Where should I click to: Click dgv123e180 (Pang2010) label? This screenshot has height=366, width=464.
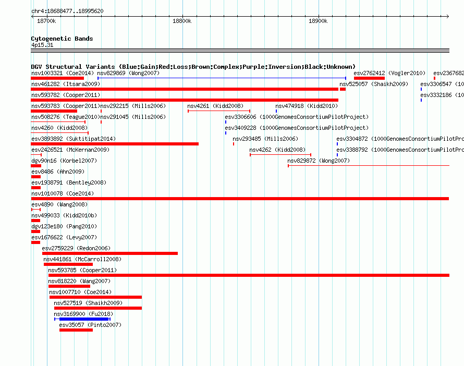coord(64,226)
